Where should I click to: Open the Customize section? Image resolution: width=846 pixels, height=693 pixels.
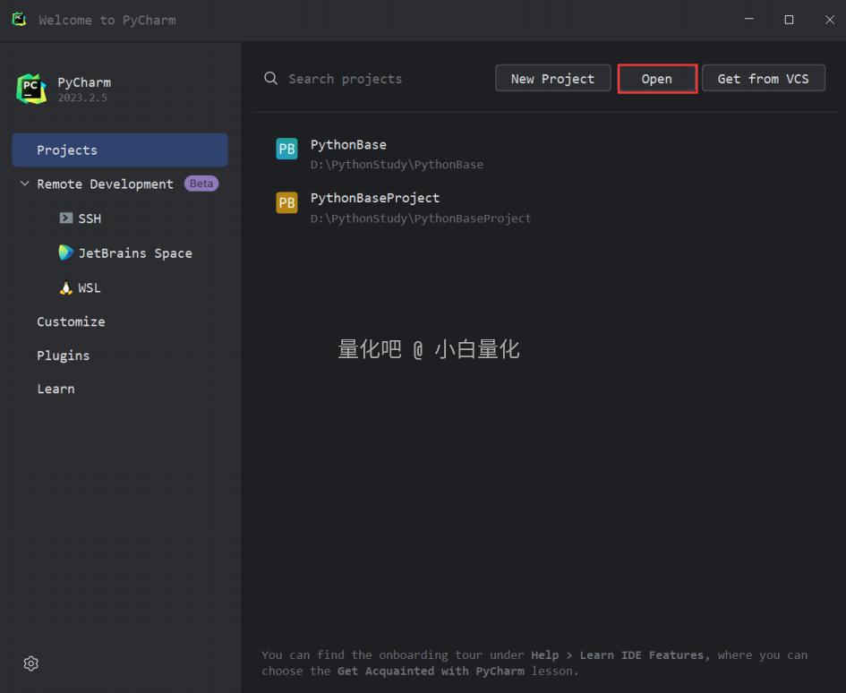[x=71, y=321]
